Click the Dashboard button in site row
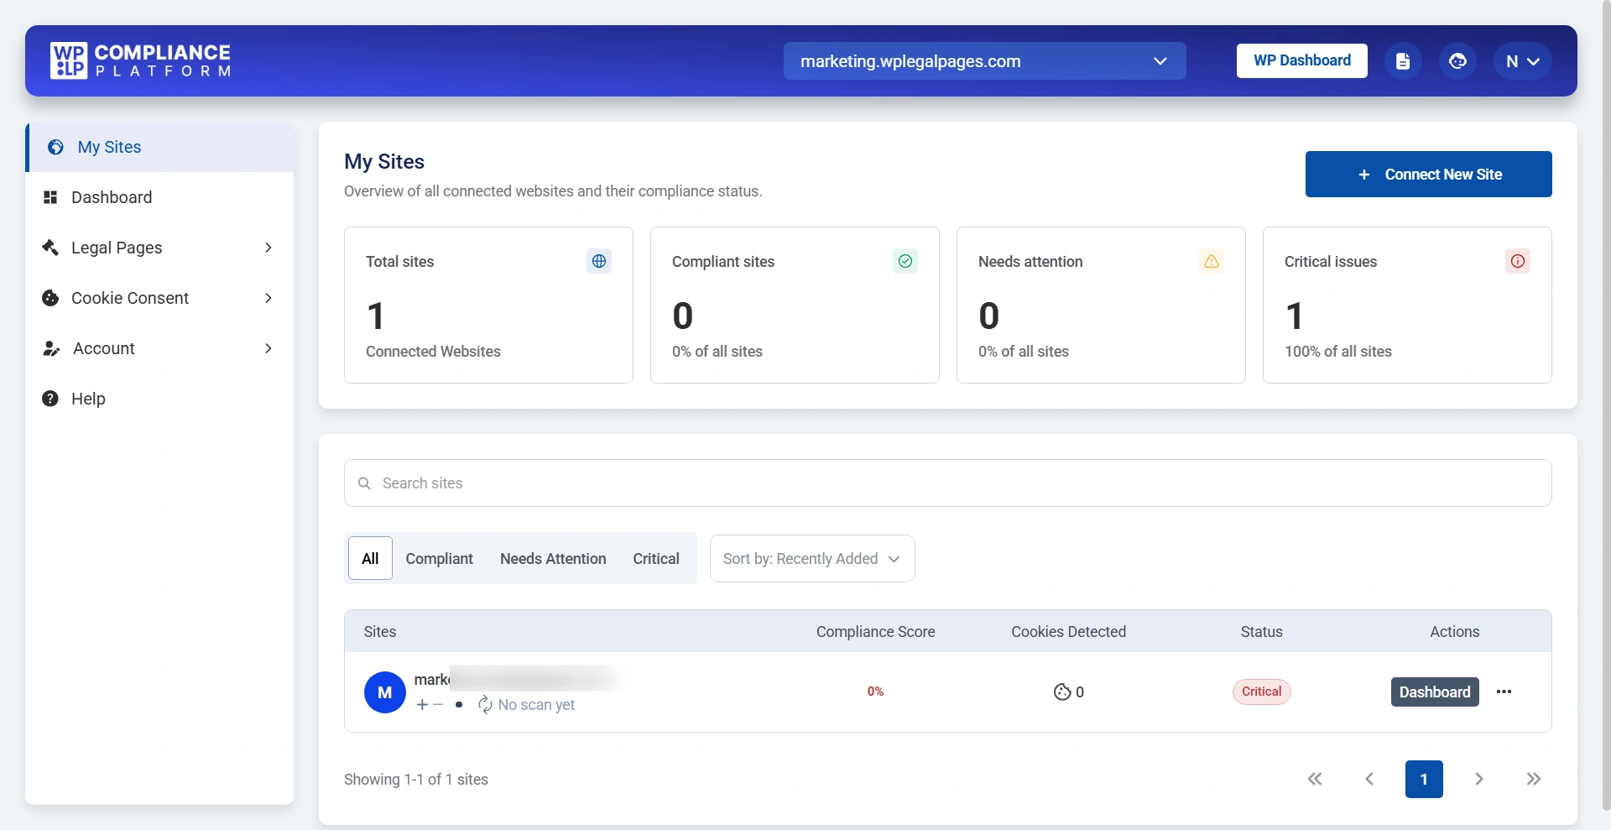Viewport: 1611px width, 830px height. [x=1435, y=692]
